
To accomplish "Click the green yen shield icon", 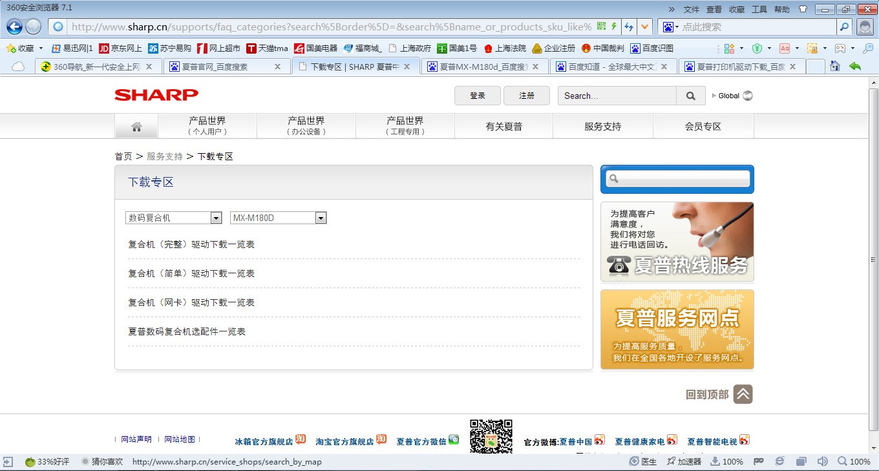I will click(757, 48).
